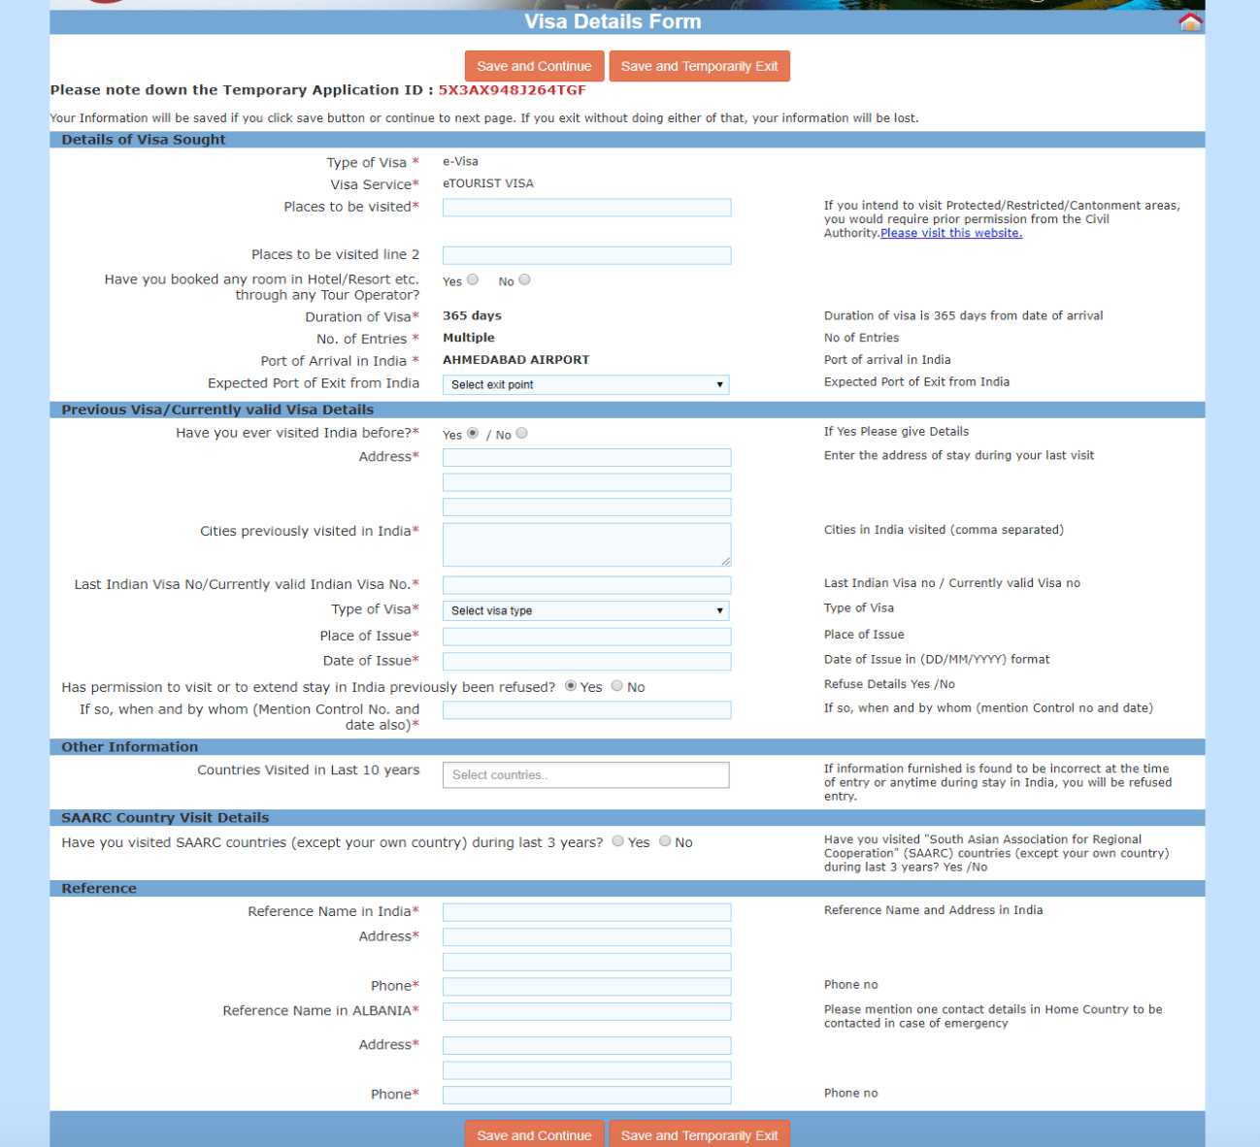Click Save and Continue at the top
Screen dimensions: 1260x1147
pos(534,65)
